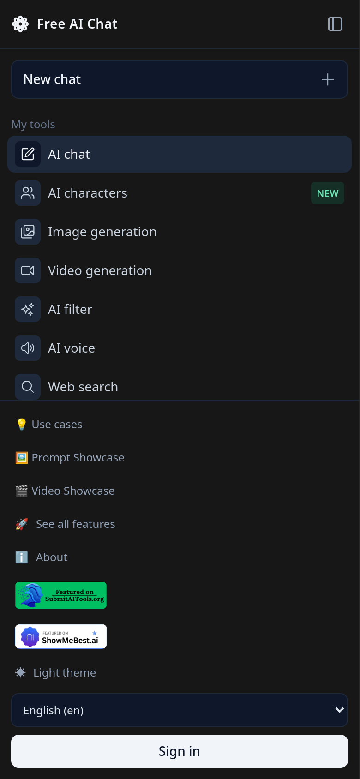
Task: Open See all features link
Action: (x=65, y=524)
